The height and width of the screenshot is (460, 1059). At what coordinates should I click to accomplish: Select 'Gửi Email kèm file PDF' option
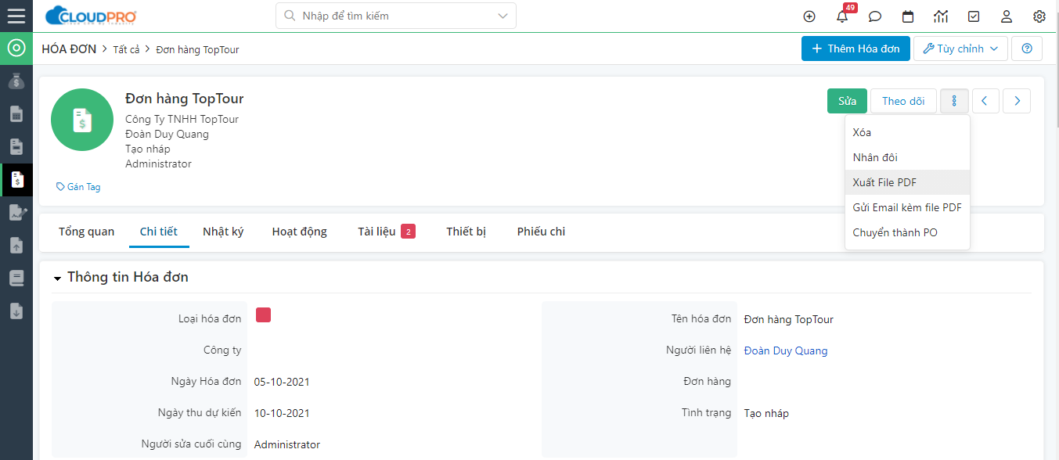[907, 207]
